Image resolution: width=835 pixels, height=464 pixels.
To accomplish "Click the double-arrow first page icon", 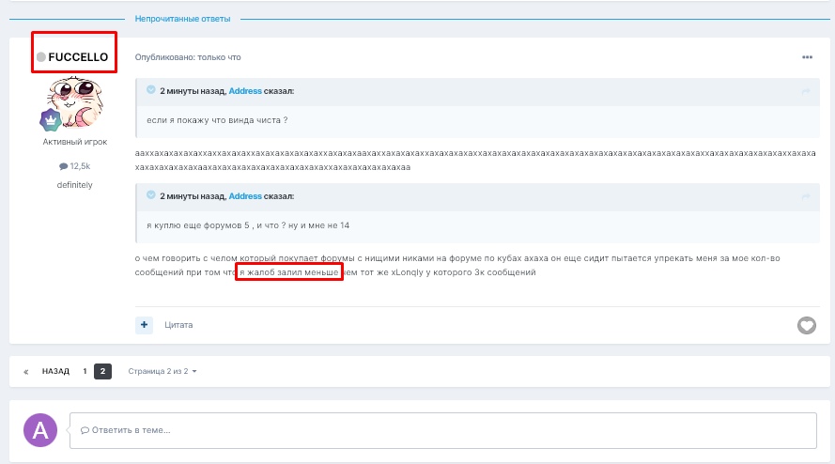I will coord(26,371).
